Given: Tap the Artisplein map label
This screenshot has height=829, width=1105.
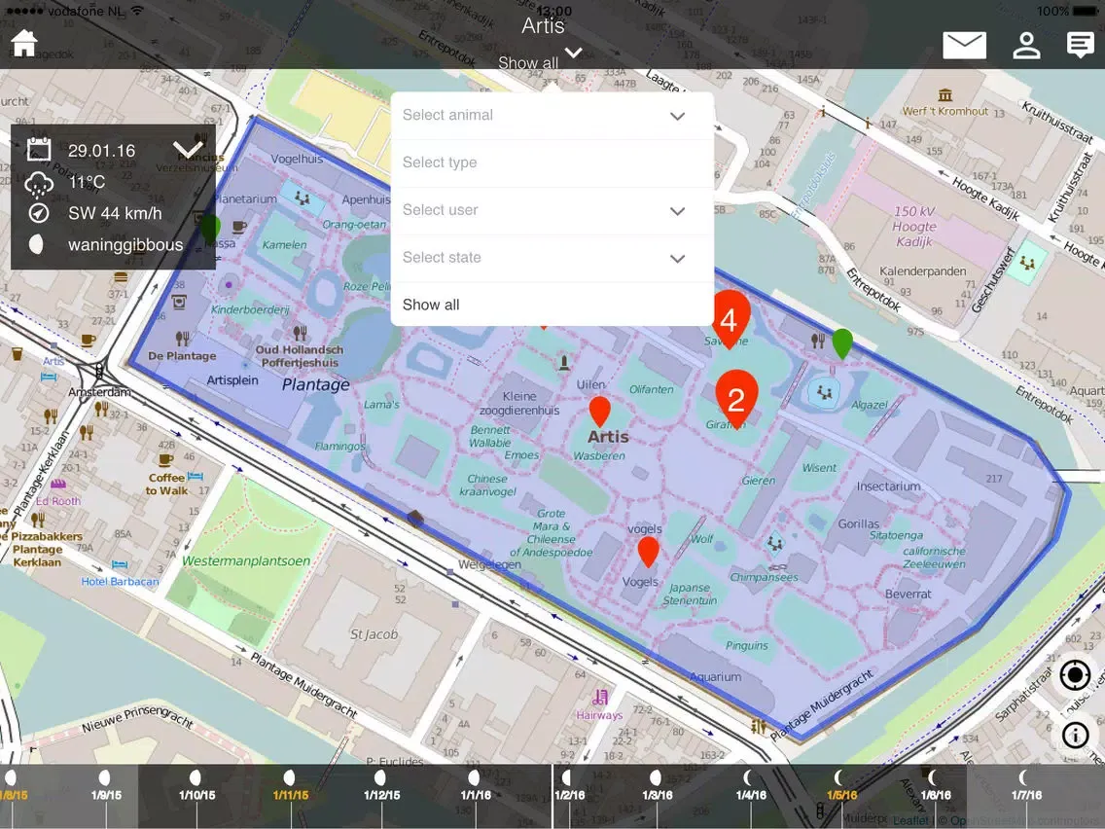Looking at the screenshot, I should coord(232,379).
